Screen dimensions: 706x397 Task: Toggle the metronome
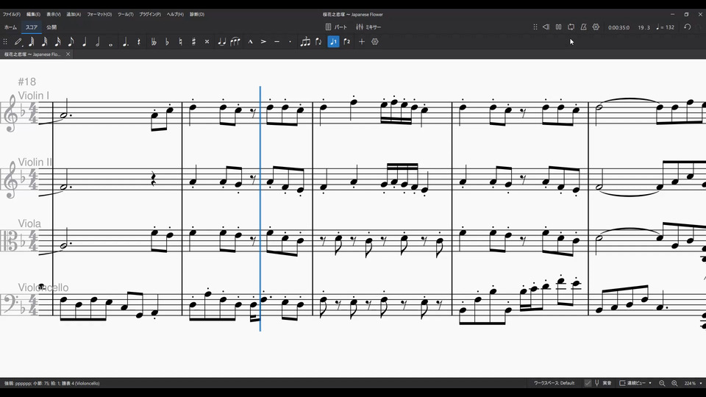pyautogui.click(x=583, y=27)
